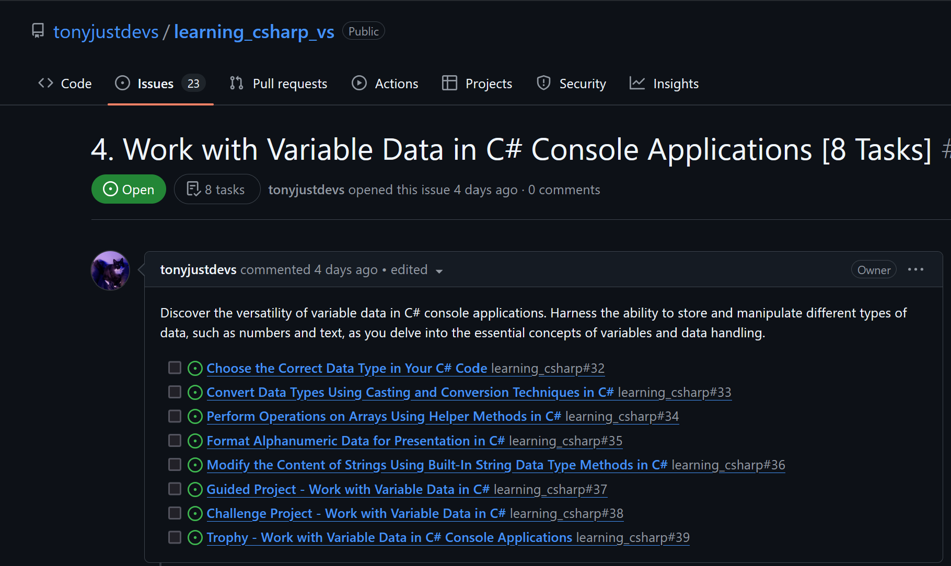Image resolution: width=951 pixels, height=566 pixels.
Task: Click open-issue icon next to issue #36
Action: [x=195, y=465]
